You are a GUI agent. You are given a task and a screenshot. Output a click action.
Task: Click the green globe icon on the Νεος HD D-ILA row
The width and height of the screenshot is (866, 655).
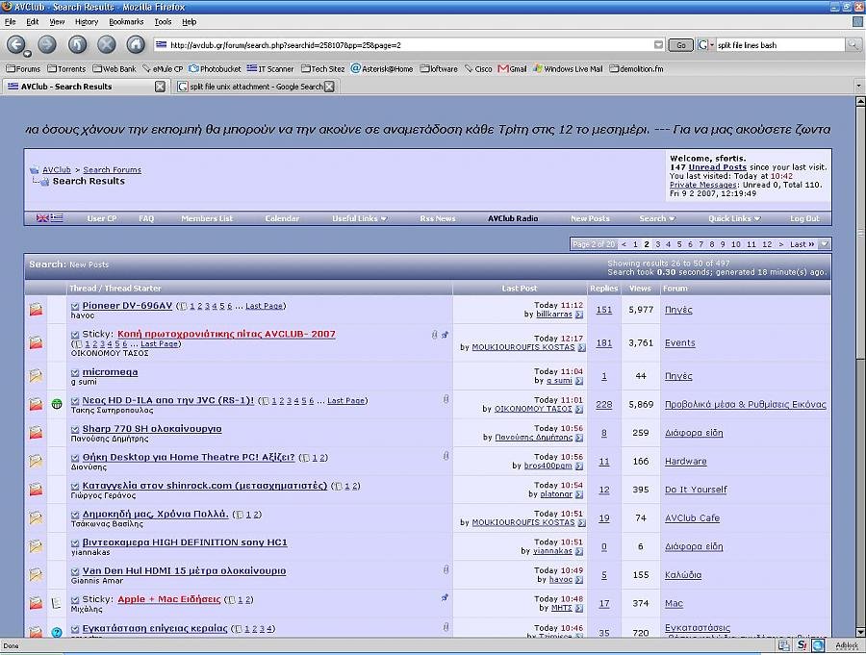(x=57, y=404)
